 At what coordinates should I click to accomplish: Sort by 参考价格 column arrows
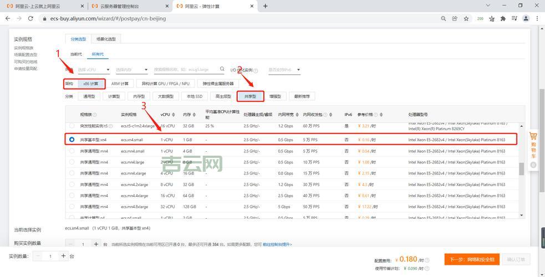pos(381,115)
